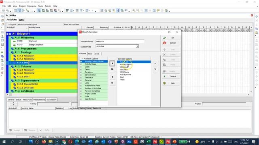Open Windows search on the taskbar

12,141
